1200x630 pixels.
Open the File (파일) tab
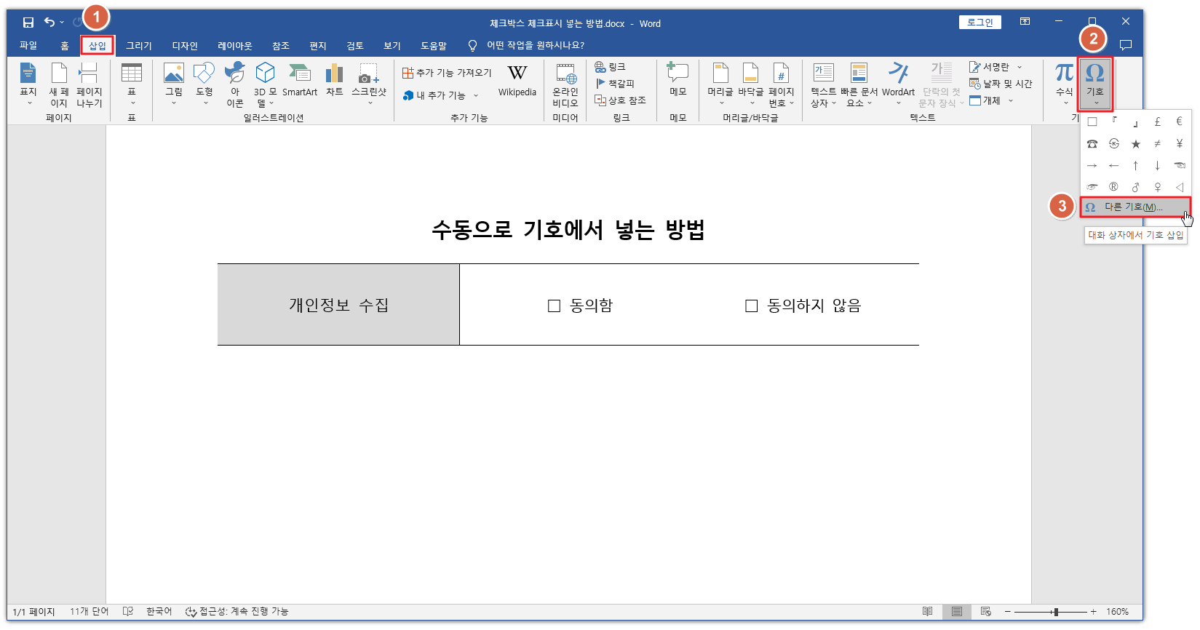coord(28,45)
